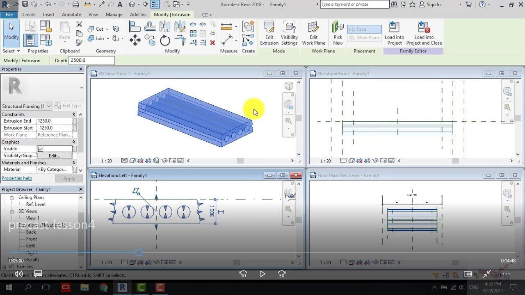Viewport: 525px width, 295px height.
Task: Select the Work Plane placement option
Action: pos(364,38)
